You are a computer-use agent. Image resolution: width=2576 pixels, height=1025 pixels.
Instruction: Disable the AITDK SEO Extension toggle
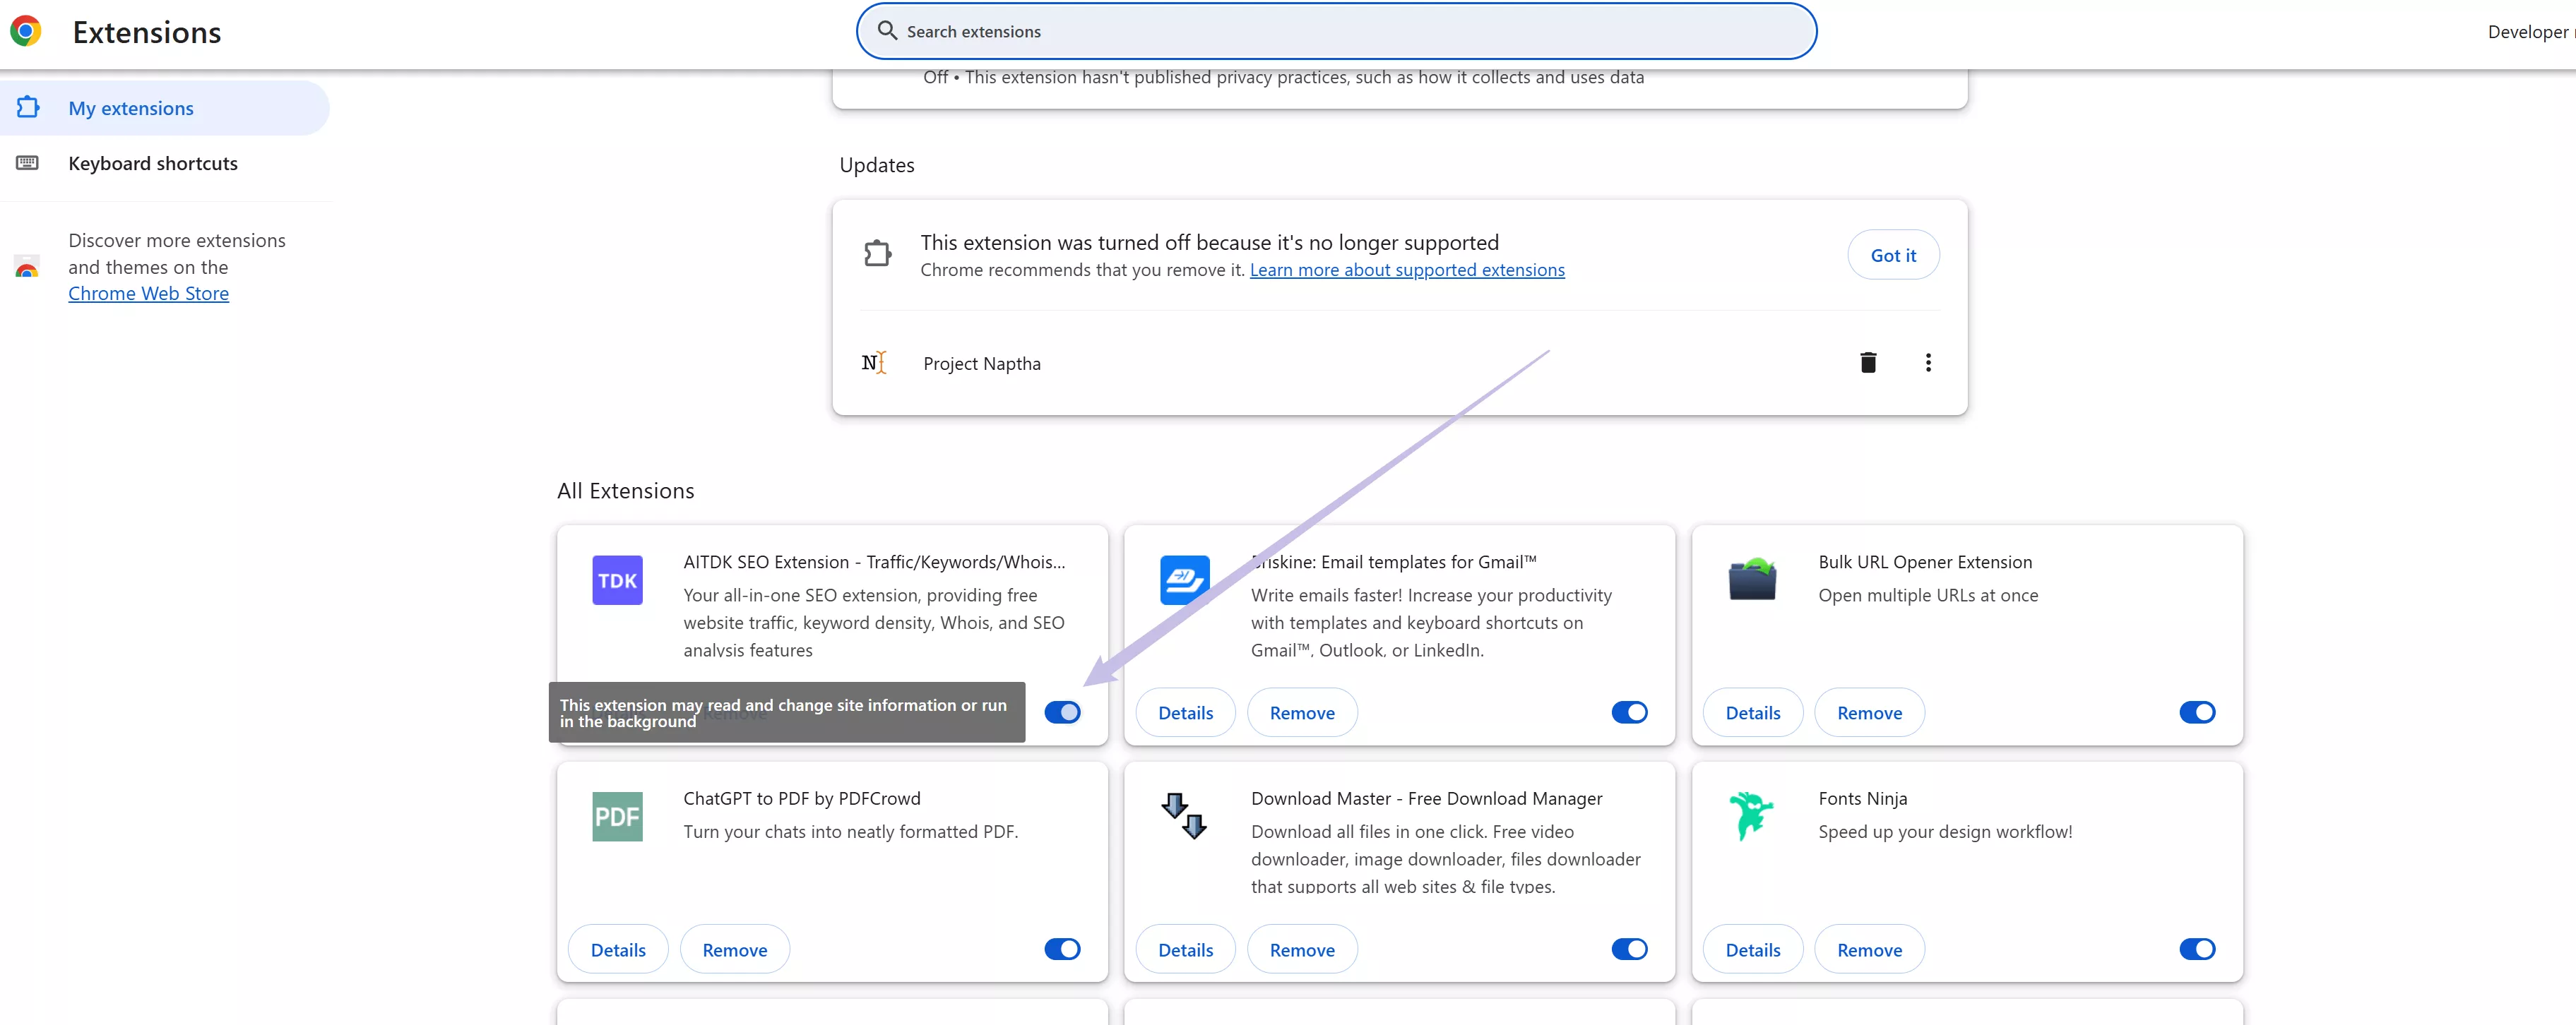click(x=1062, y=712)
